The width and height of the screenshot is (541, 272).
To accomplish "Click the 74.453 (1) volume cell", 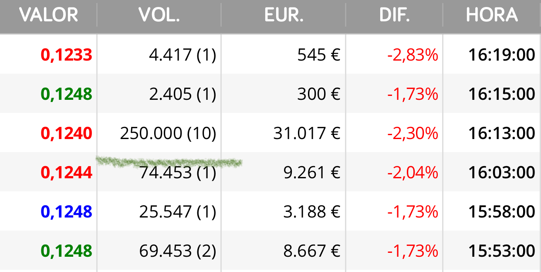I will 178,173.
